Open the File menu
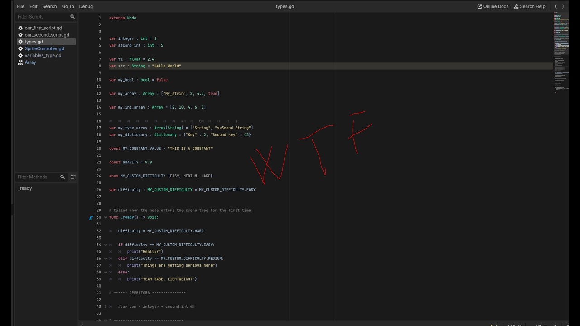 click(x=20, y=6)
